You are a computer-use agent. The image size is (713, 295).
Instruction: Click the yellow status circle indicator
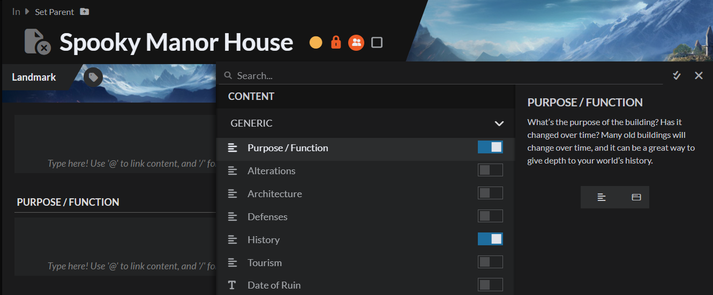[x=316, y=42]
